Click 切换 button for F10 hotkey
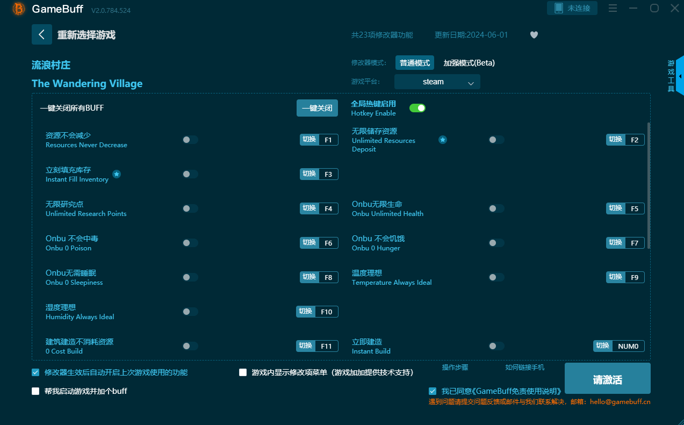684x425 pixels. pos(306,312)
